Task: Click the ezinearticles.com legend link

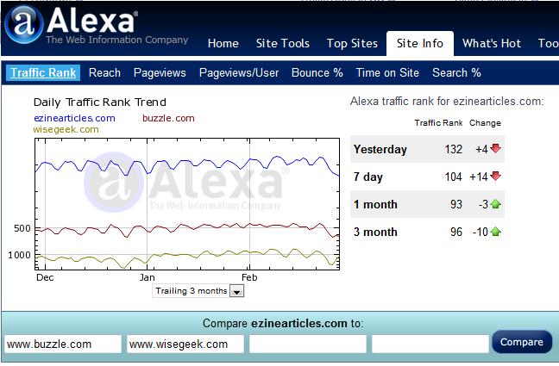Action: click(74, 118)
